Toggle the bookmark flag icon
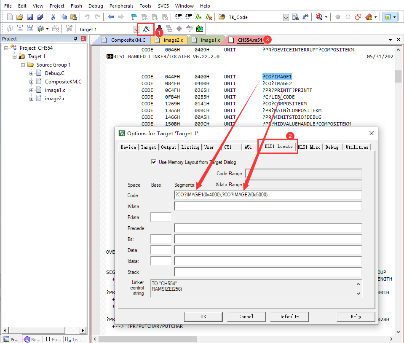Screen dimensions: 404x343 (134, 17)
